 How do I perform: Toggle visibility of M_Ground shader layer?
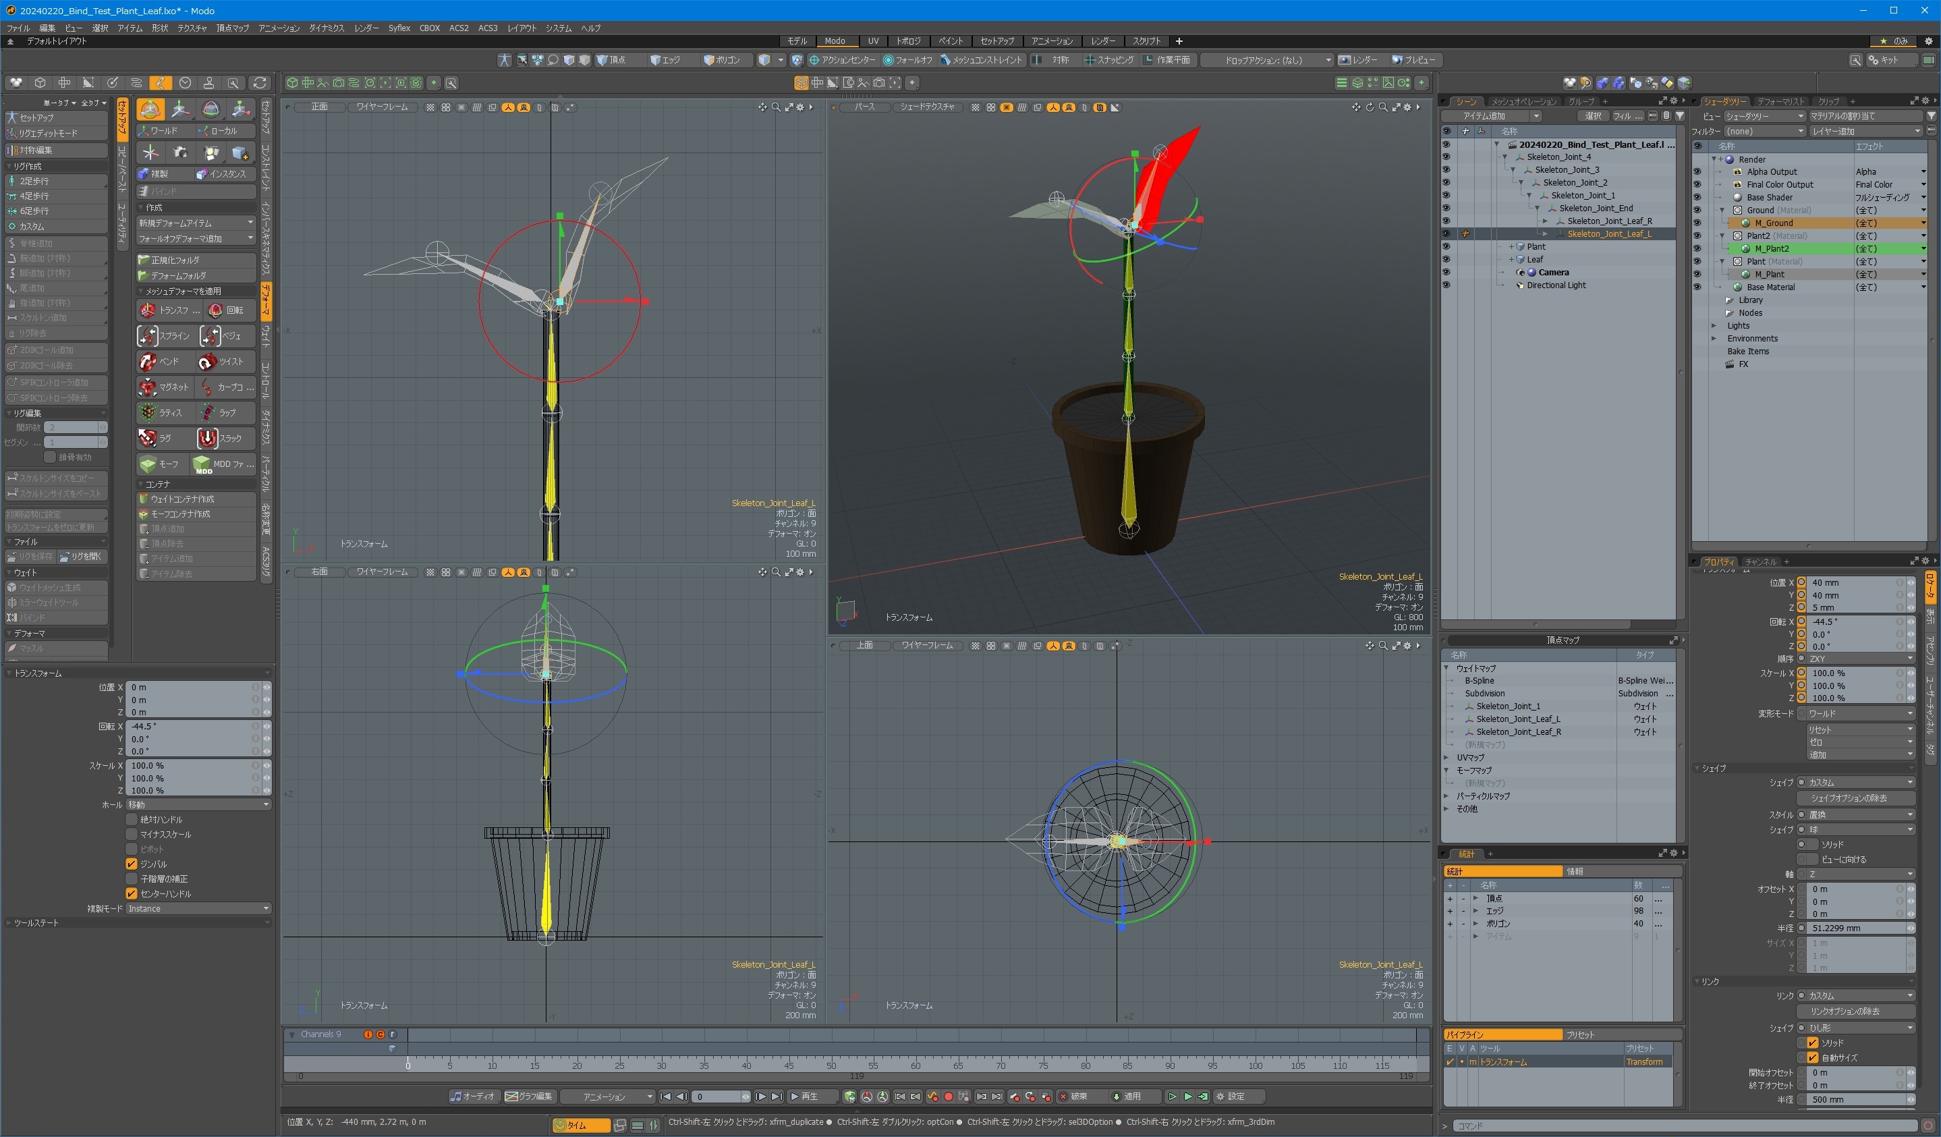tap(1697, 223)
